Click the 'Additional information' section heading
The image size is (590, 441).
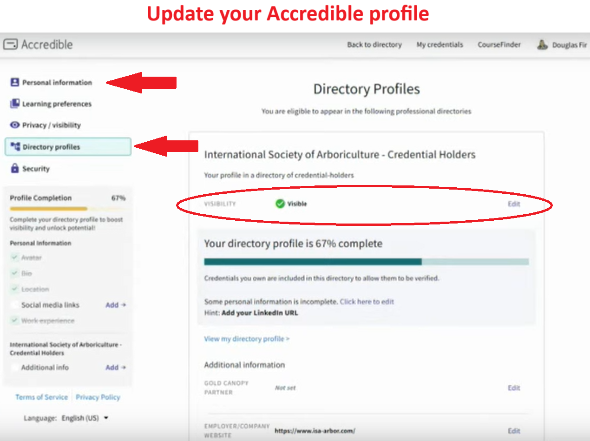pos(244,365)
